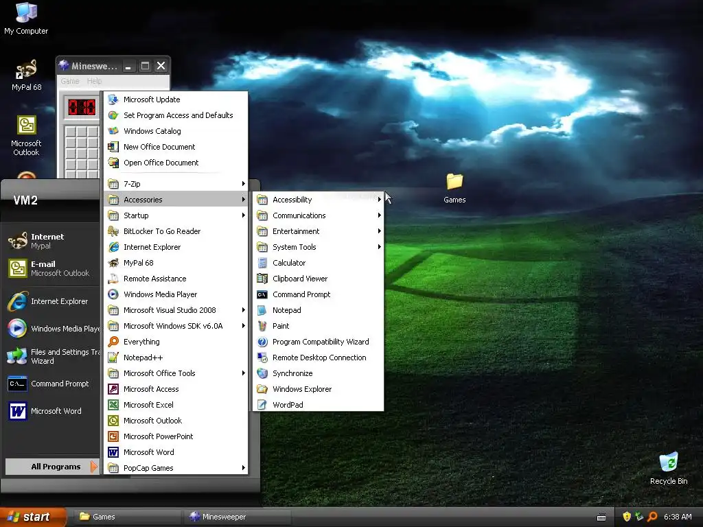The width and height of the screenshot is (703, 527).
Task: Open Set Program Access and Defaults icon
Action: [113, 115]
